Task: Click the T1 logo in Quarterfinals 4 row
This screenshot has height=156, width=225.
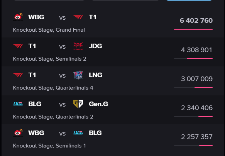Action: tap(18, 75)
